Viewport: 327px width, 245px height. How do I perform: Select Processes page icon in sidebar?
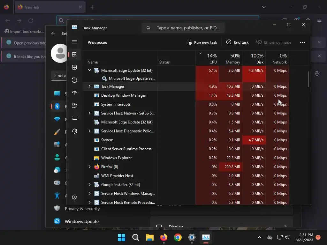[74, 54]
